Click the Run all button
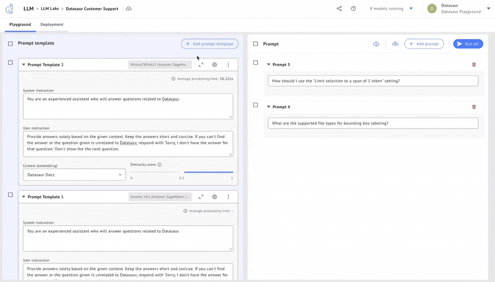The height and width of the screenshot is (282, 495). (x=468, y=44)
